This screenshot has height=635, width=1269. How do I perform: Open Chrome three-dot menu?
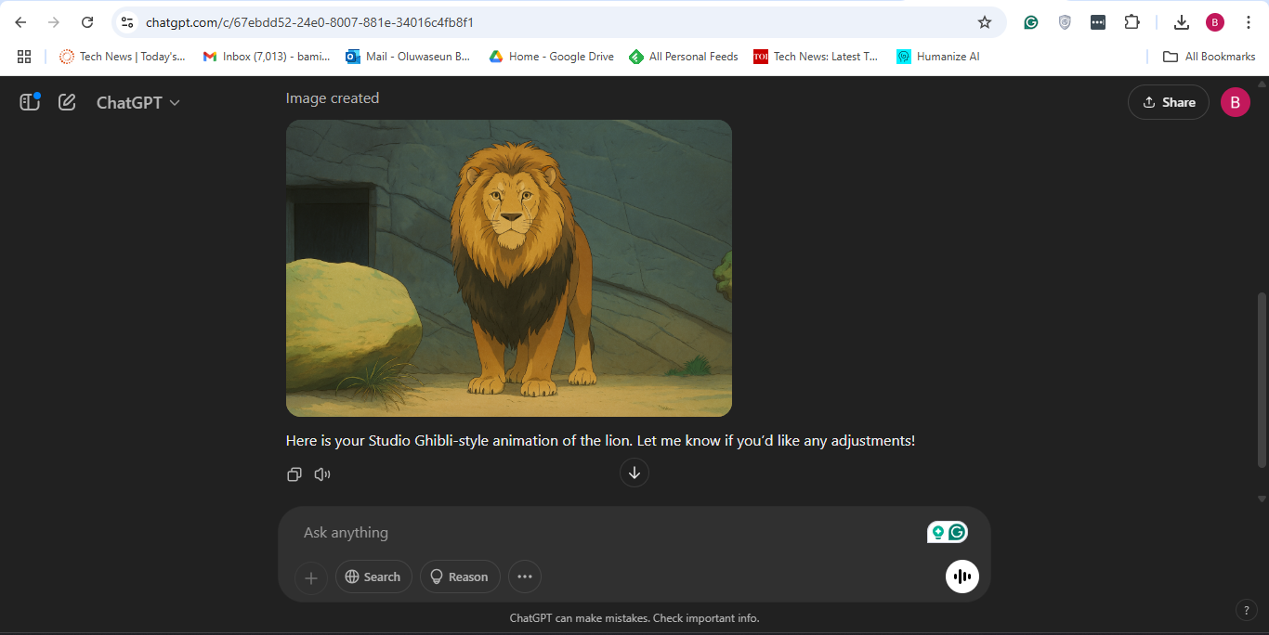tap(1249, 22)
